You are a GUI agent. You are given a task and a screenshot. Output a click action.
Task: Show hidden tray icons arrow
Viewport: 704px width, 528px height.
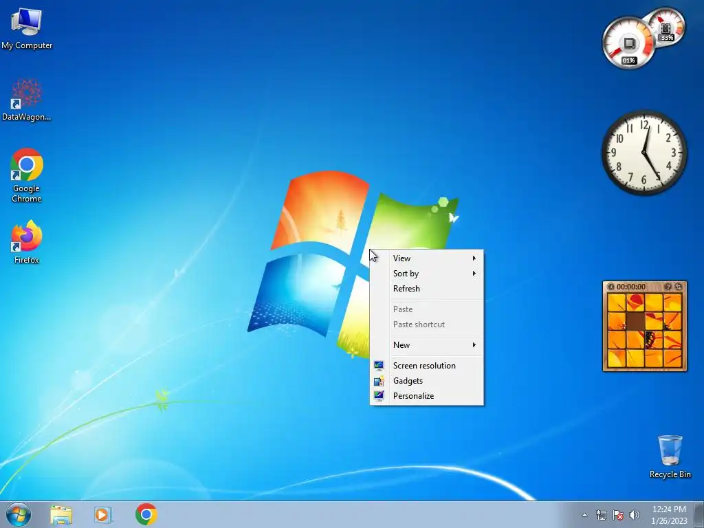584,515
